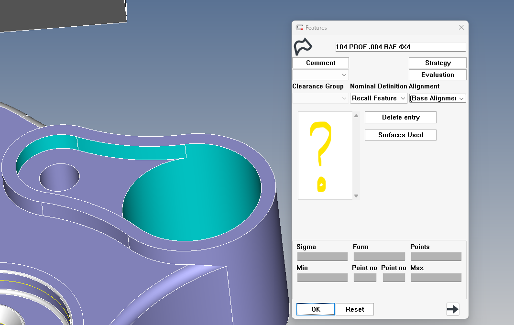
Task: Click the Features window title bar icon
Action: [x=299, y=28]
